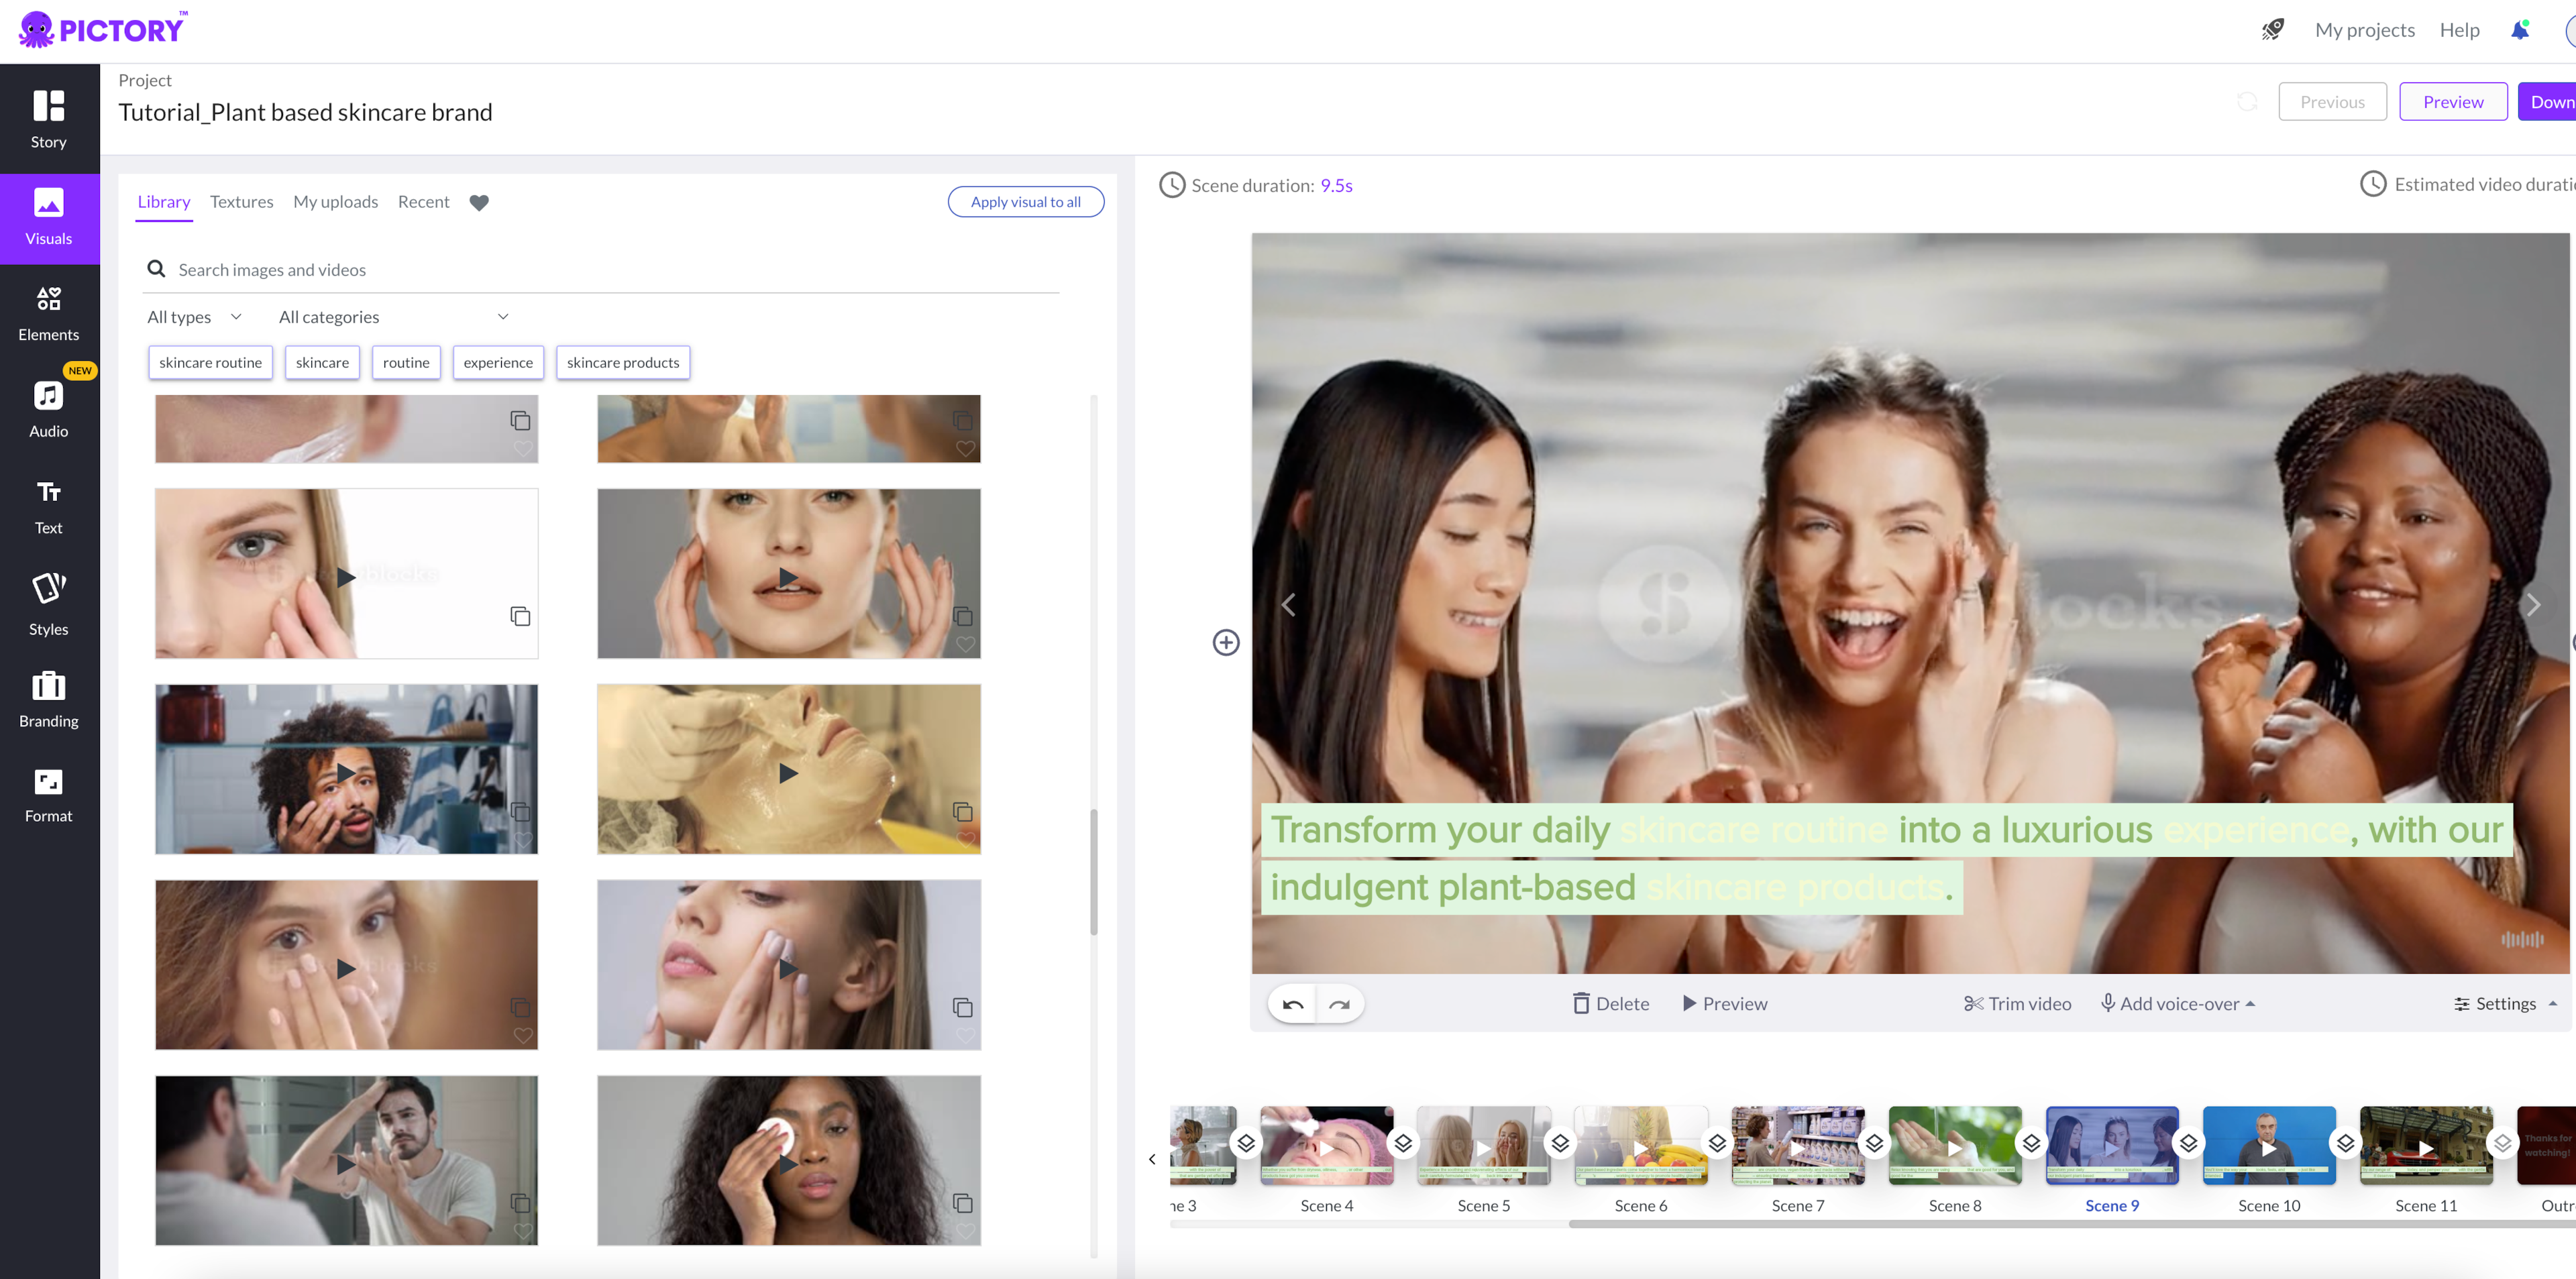Expand the All categories dropdown

coord(394,317)
